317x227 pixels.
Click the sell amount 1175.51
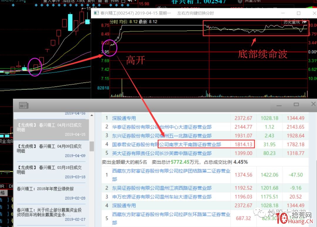[x=269, y=197]
